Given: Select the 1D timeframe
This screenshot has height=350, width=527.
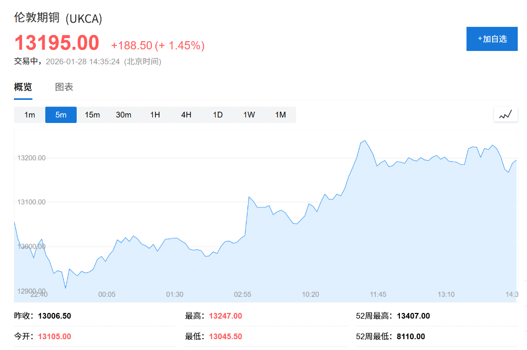Looking at the screenshot, I should click(x=217, y=114).
